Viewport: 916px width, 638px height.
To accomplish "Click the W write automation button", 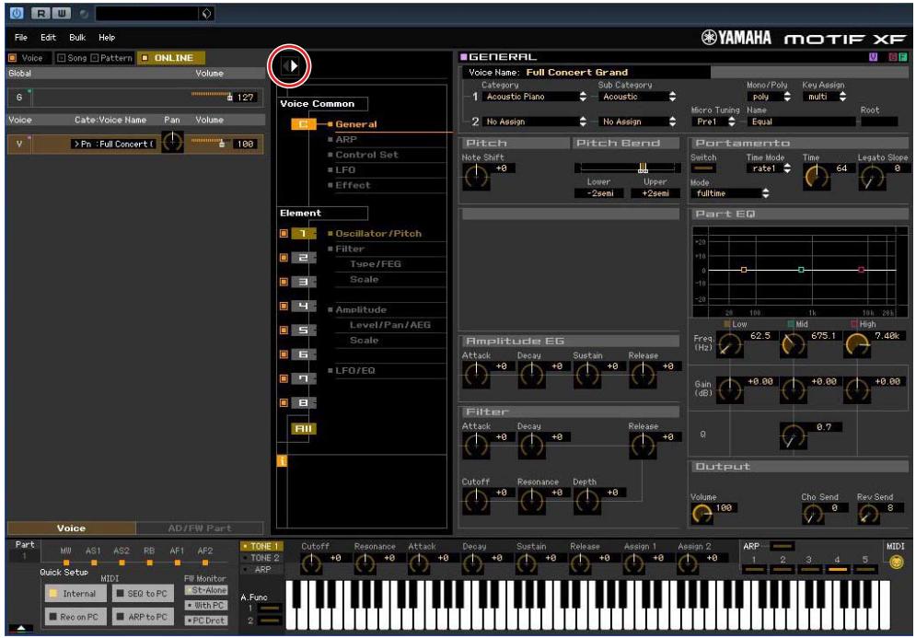I will 62,13.
